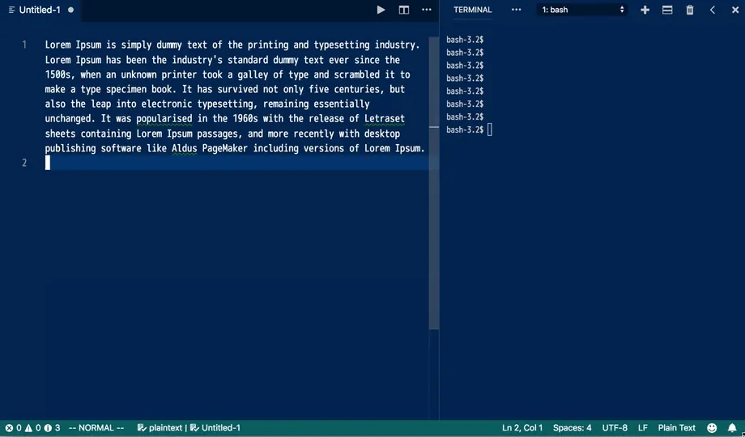The height and width of the screenshot is (437, 745).
Task: Change encoding via UTF-8
Action: tap(615, 427)
